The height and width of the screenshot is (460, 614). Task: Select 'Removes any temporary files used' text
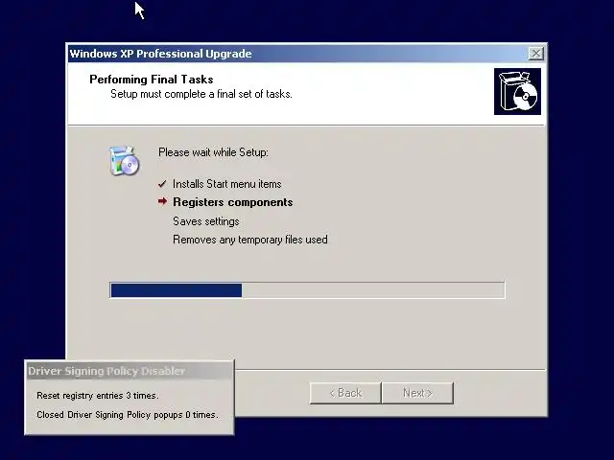[250, 240]
